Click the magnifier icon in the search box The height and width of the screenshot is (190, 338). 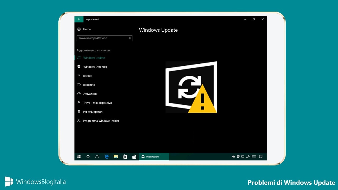130,38
